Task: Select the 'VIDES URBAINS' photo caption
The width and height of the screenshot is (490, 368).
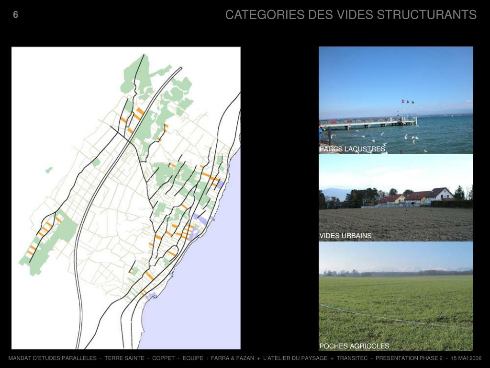Action: 345,236
